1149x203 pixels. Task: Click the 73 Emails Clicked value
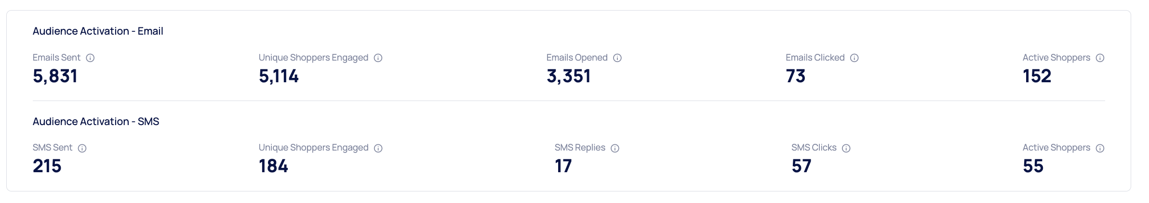pyautogui.click(x=796, y=76)
